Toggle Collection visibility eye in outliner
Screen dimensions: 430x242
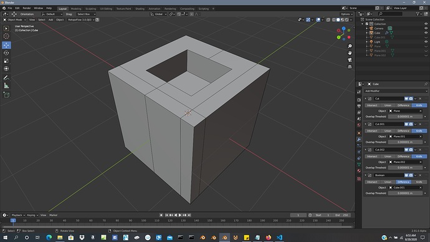pyautogui.click(x=426, y=24)
